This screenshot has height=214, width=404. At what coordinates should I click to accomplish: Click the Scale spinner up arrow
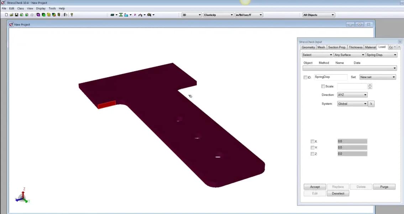pyautogui.click(x=370, y=85)
